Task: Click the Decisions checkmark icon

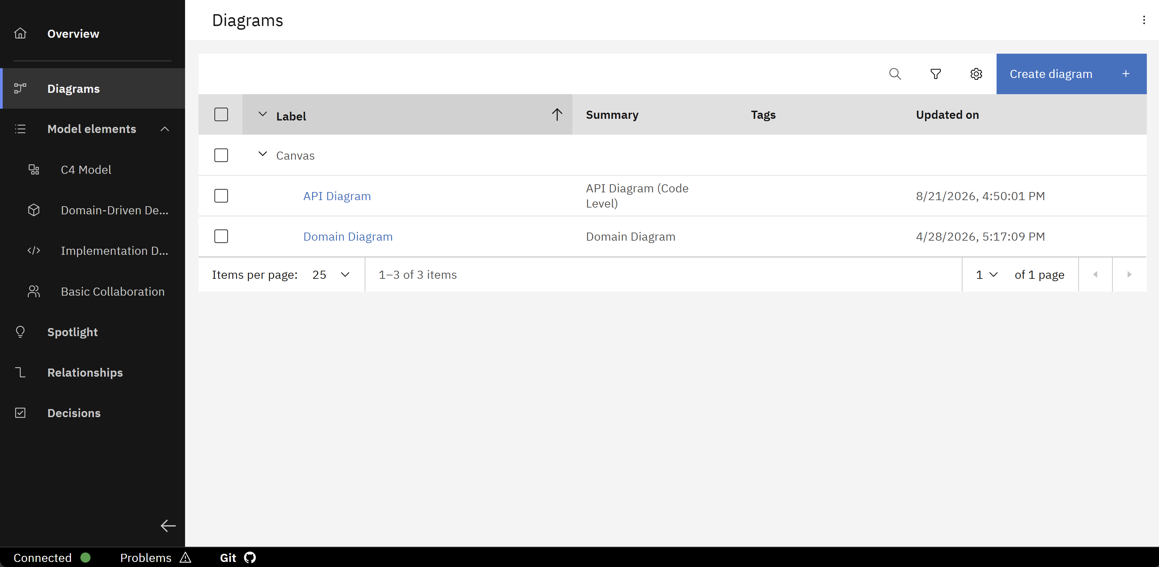Action: pyautogui.click(x=20, y=413)
